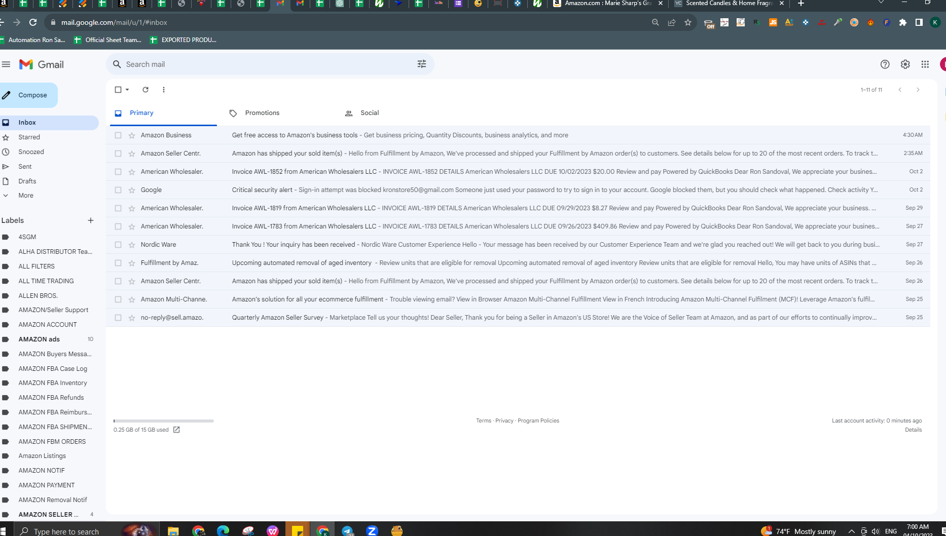Open Gmail main menu hamburger icon

pos(6,64)
